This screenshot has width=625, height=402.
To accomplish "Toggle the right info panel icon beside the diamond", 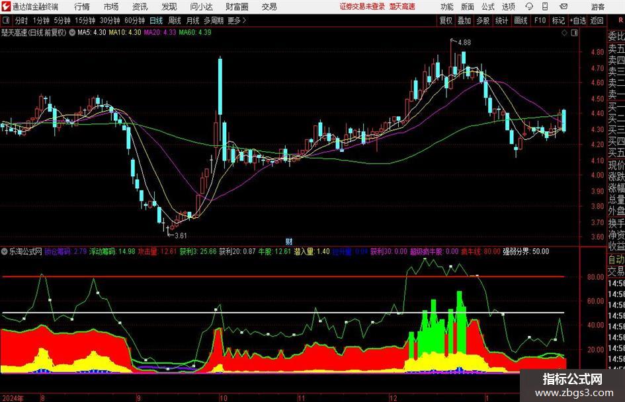I will pos(574,33).
